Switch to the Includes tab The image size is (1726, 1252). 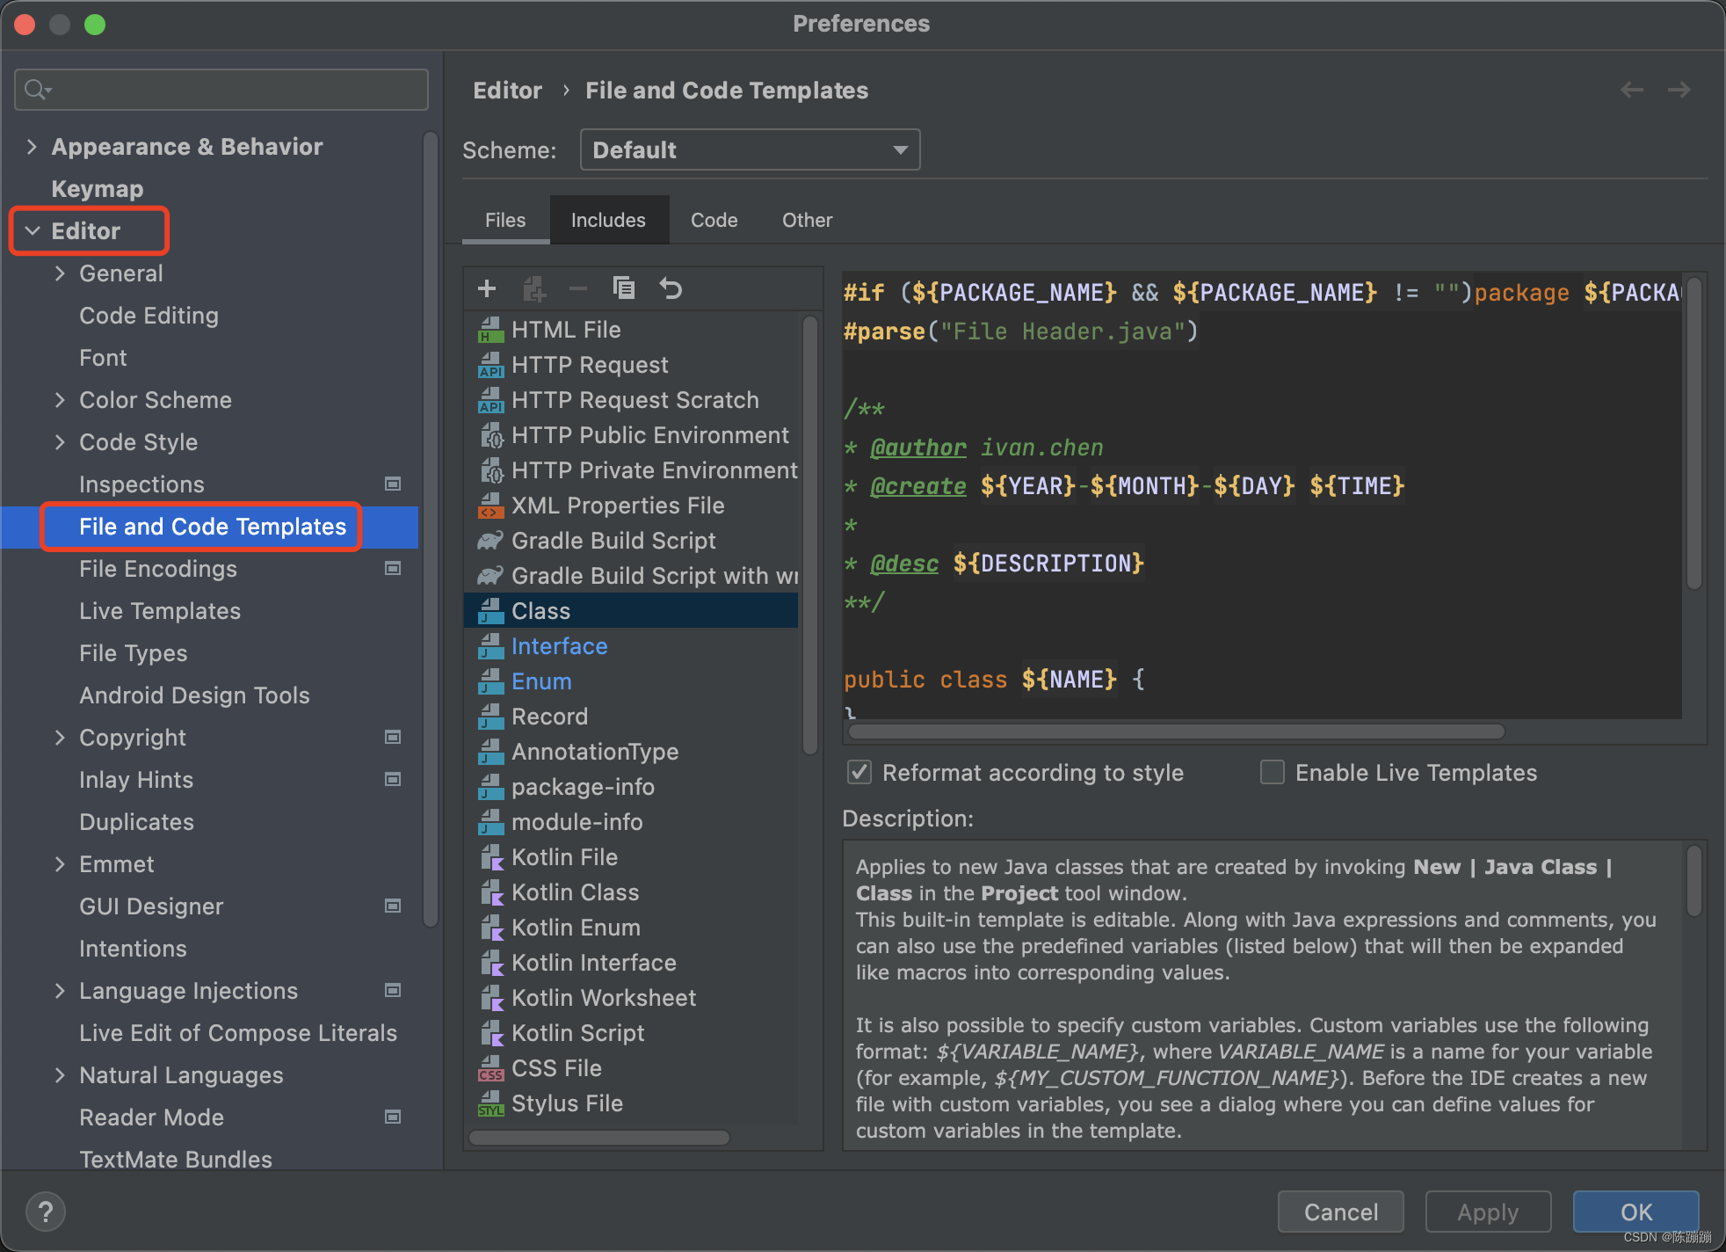(x=608, y=220)
